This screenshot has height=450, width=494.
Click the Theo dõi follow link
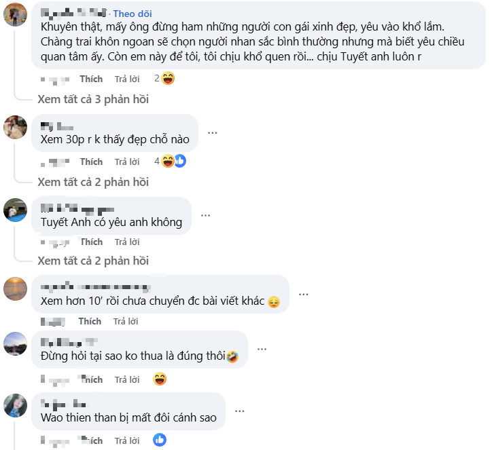[133, 14]
